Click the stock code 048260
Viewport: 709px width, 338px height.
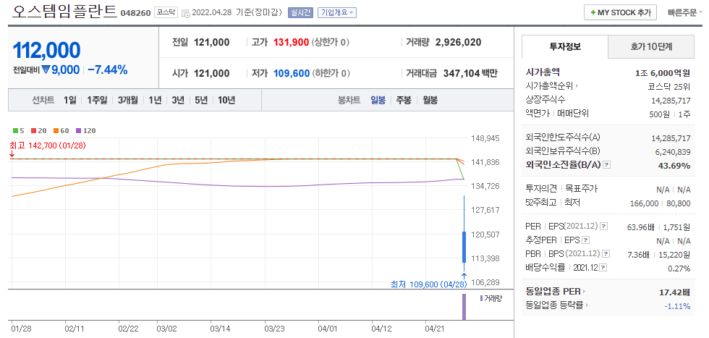[136, 13]
